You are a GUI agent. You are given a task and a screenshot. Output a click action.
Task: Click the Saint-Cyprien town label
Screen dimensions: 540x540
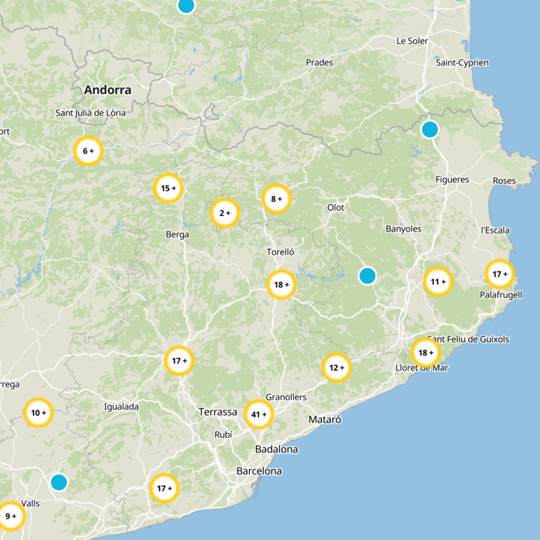pos(462,63)
